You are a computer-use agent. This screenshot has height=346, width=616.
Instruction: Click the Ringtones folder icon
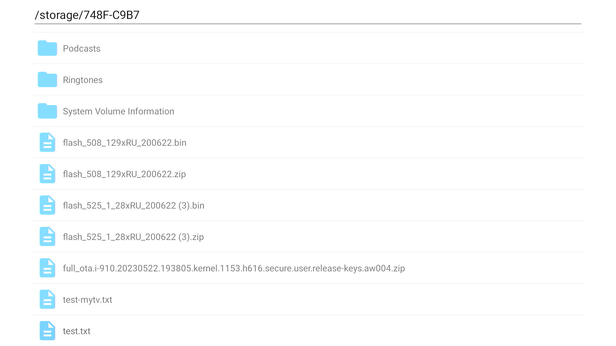tap(47, 79)
